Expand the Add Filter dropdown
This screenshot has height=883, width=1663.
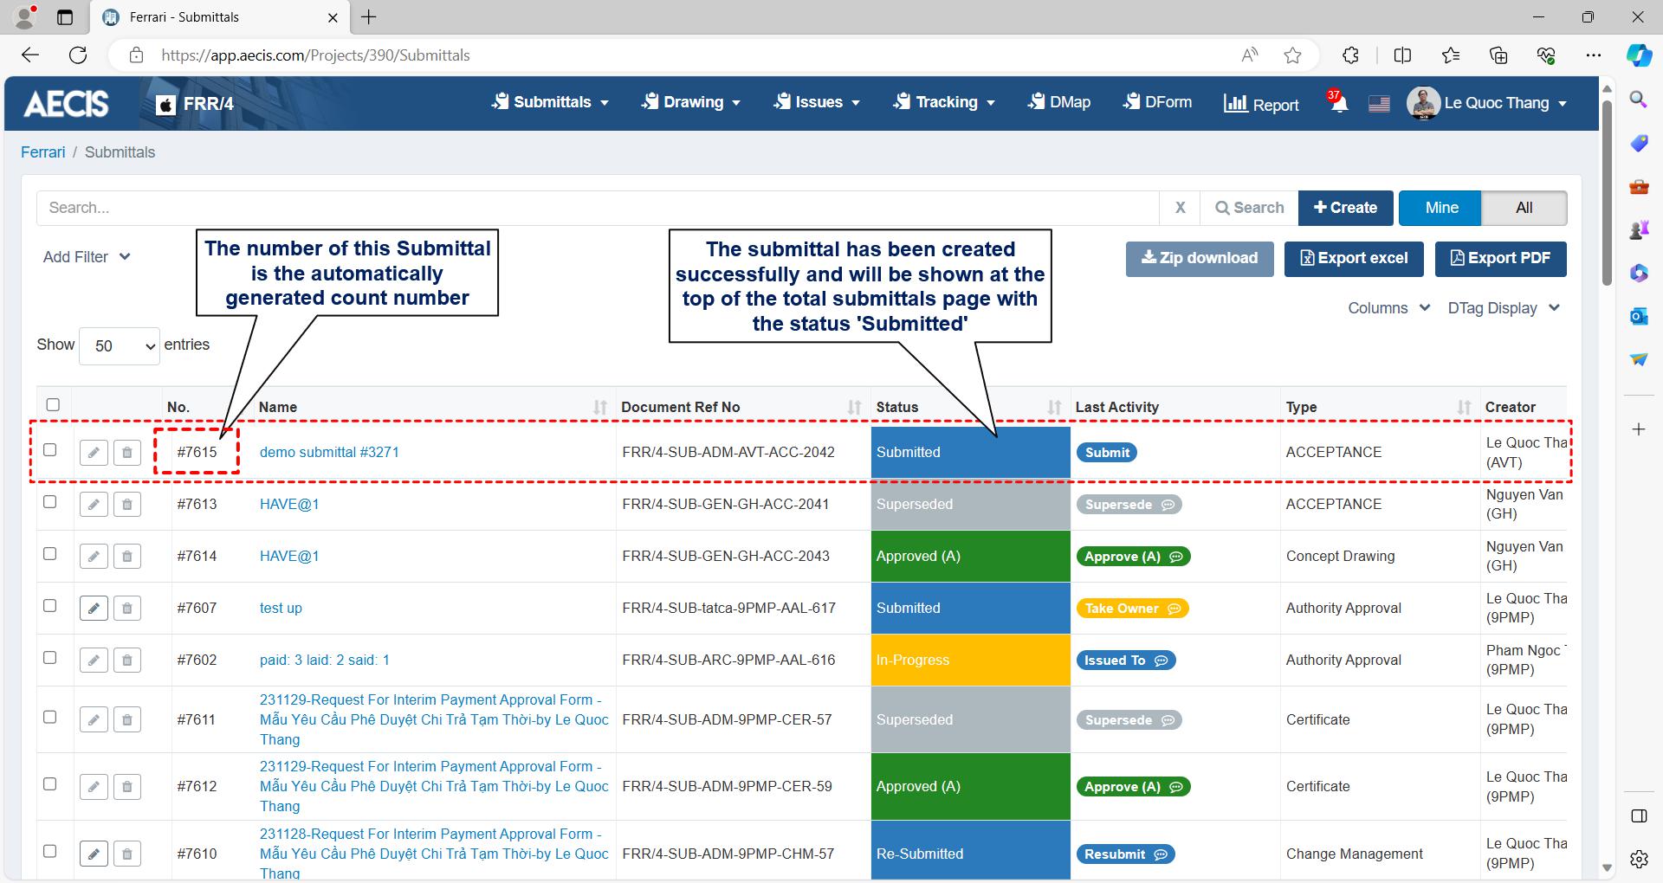(x=87, y=257)
